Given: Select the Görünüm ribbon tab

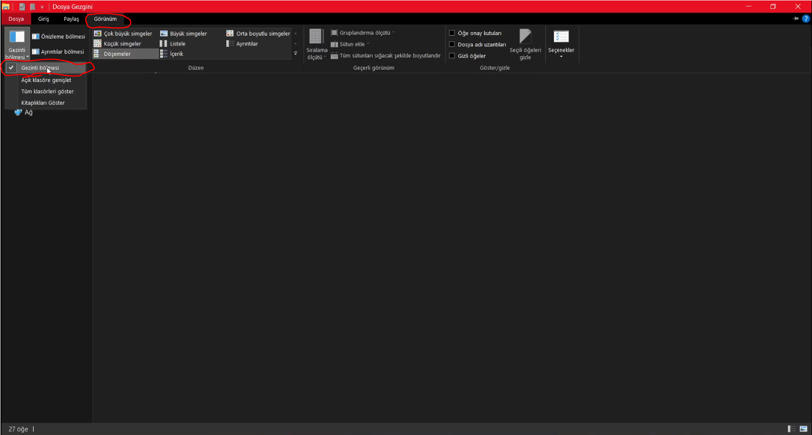Looking at the screenshot, I should [x=105, y=19].
